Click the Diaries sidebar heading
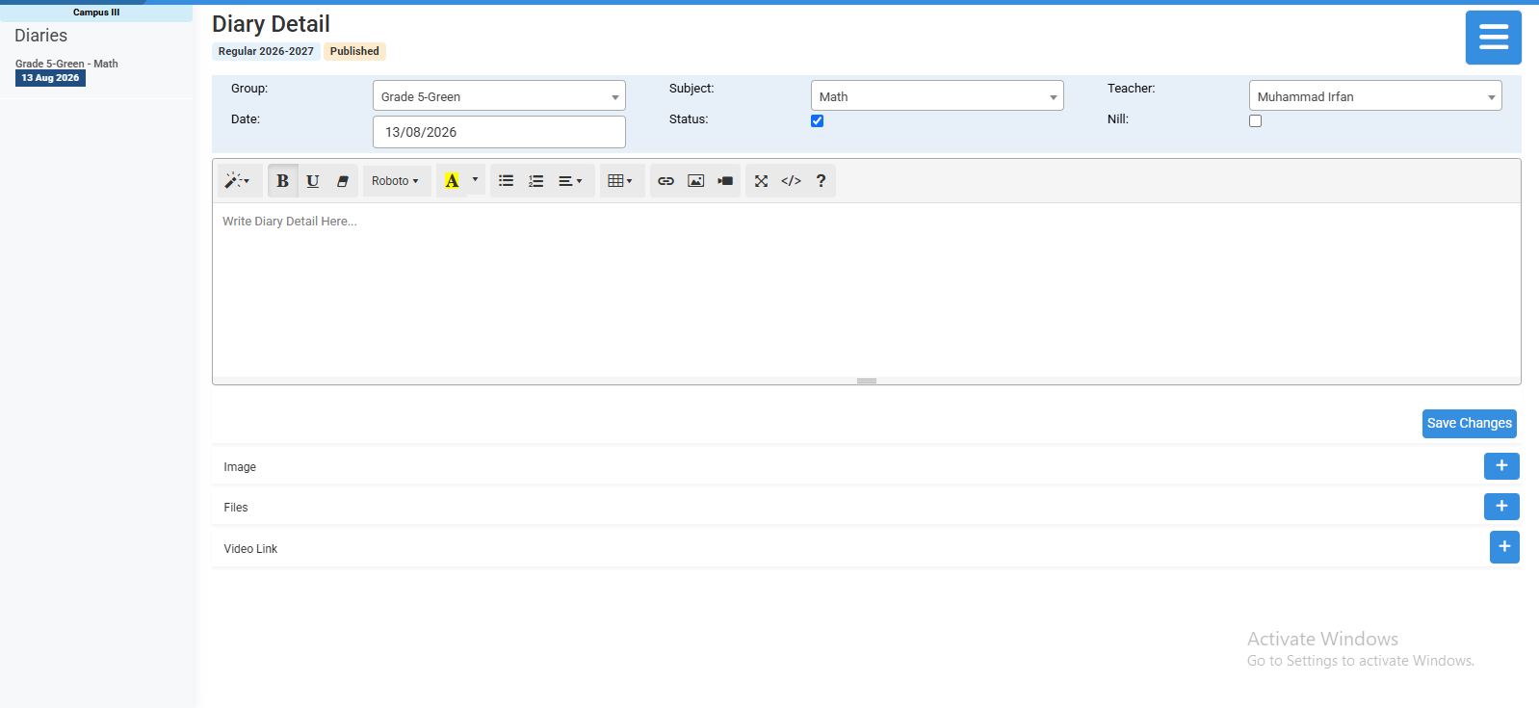 (41, 36)
